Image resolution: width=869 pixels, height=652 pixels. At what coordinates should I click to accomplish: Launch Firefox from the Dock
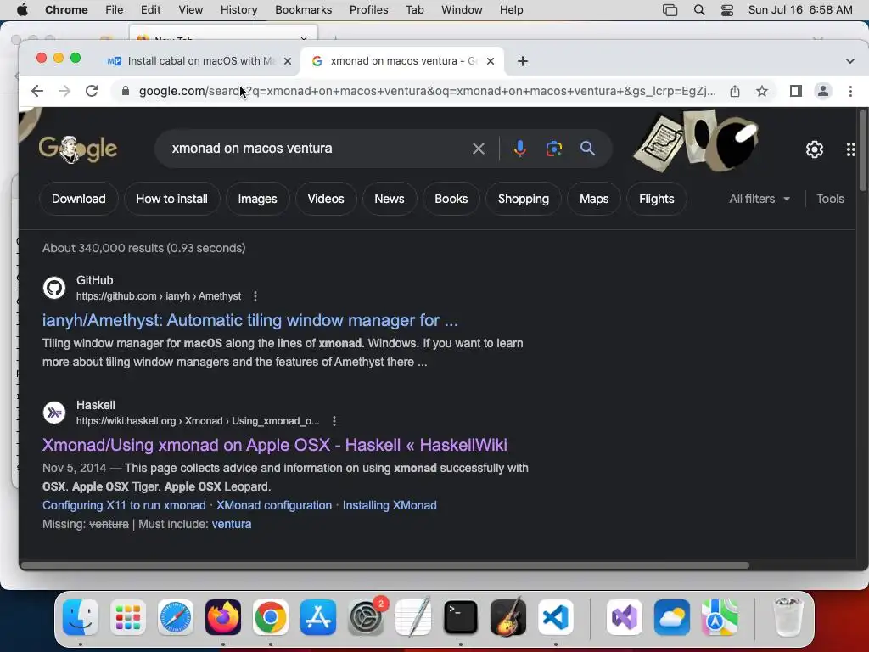pos(223,617)
